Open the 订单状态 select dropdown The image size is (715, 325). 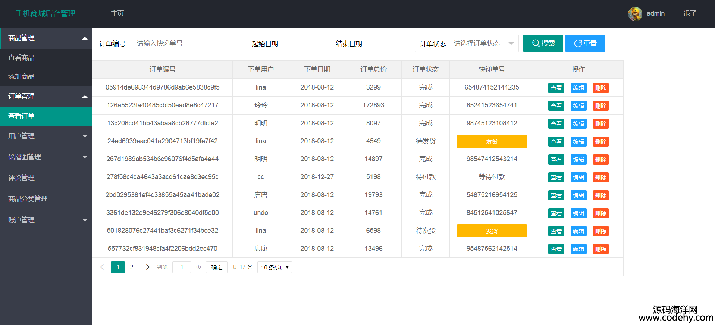point(483,43)
